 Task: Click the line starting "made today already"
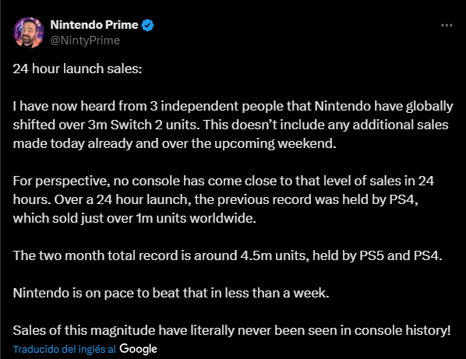(x=175, y=144)
